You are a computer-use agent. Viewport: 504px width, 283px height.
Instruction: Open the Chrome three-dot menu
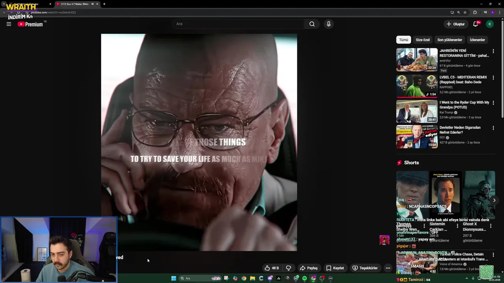coord(499,12)
